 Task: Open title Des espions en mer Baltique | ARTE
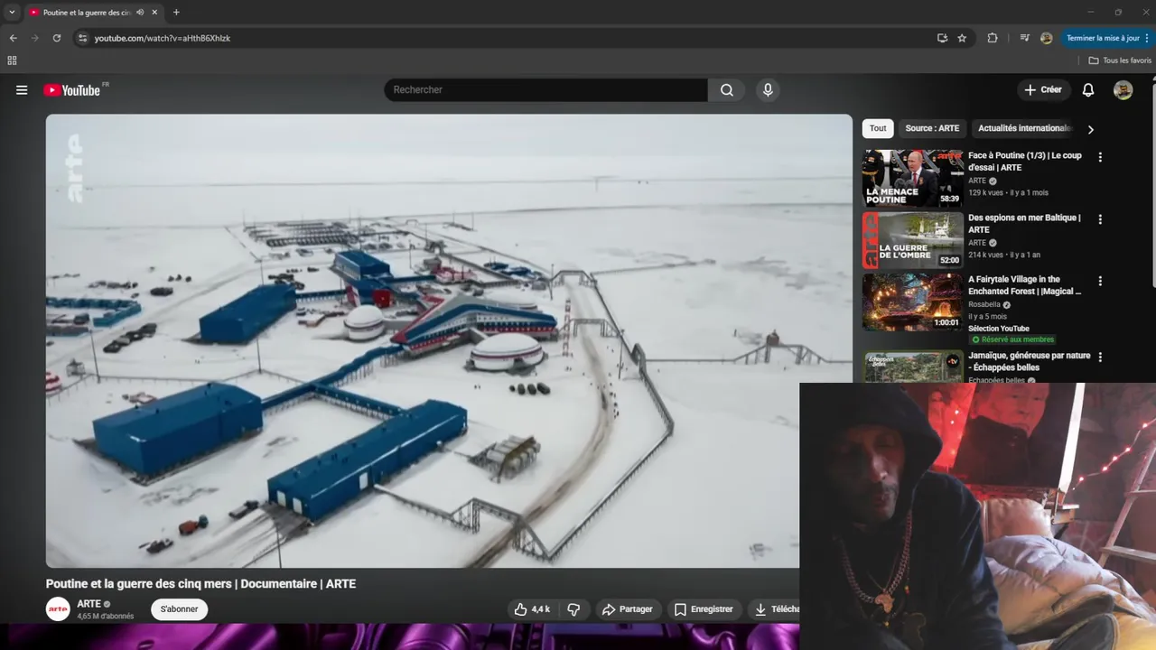coord(1024,224)
